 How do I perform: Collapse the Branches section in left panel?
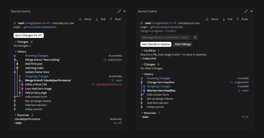22,115
